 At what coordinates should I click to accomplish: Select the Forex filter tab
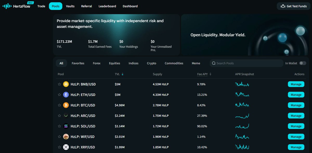pos(97,63)
